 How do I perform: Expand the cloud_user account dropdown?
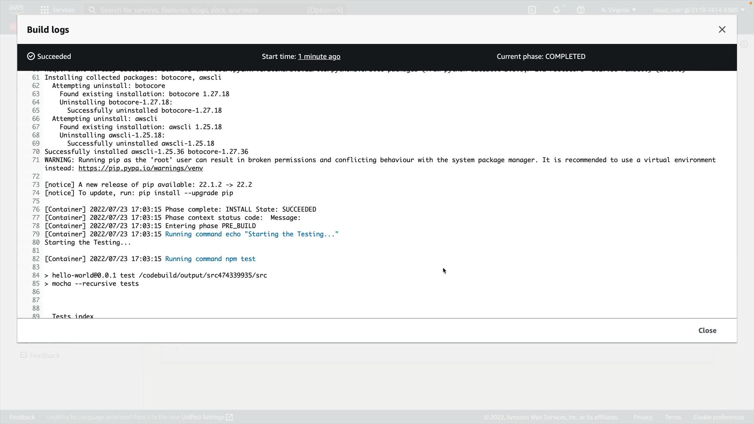click(699, 10)
